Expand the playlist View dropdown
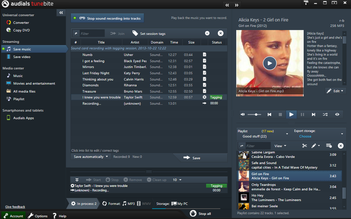Image resolution: width=351 pixels, height=219 pixels. tap(280, 145)
